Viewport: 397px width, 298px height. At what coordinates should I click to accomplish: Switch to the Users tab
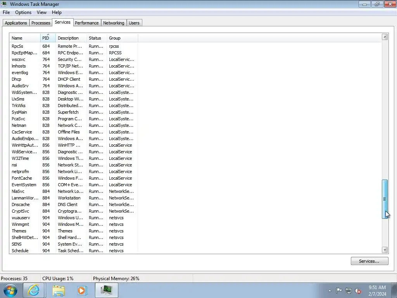[x=134, y=23]
